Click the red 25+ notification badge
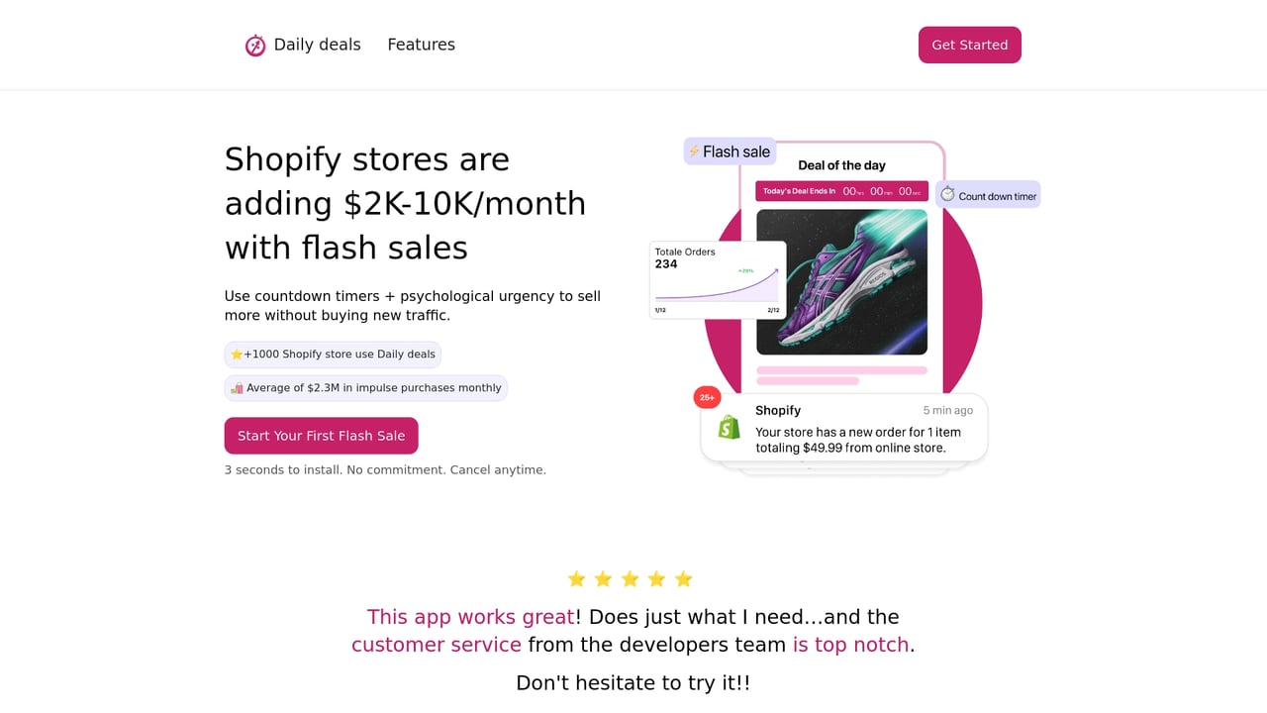 pyautogui.click(x=707, y=396)
